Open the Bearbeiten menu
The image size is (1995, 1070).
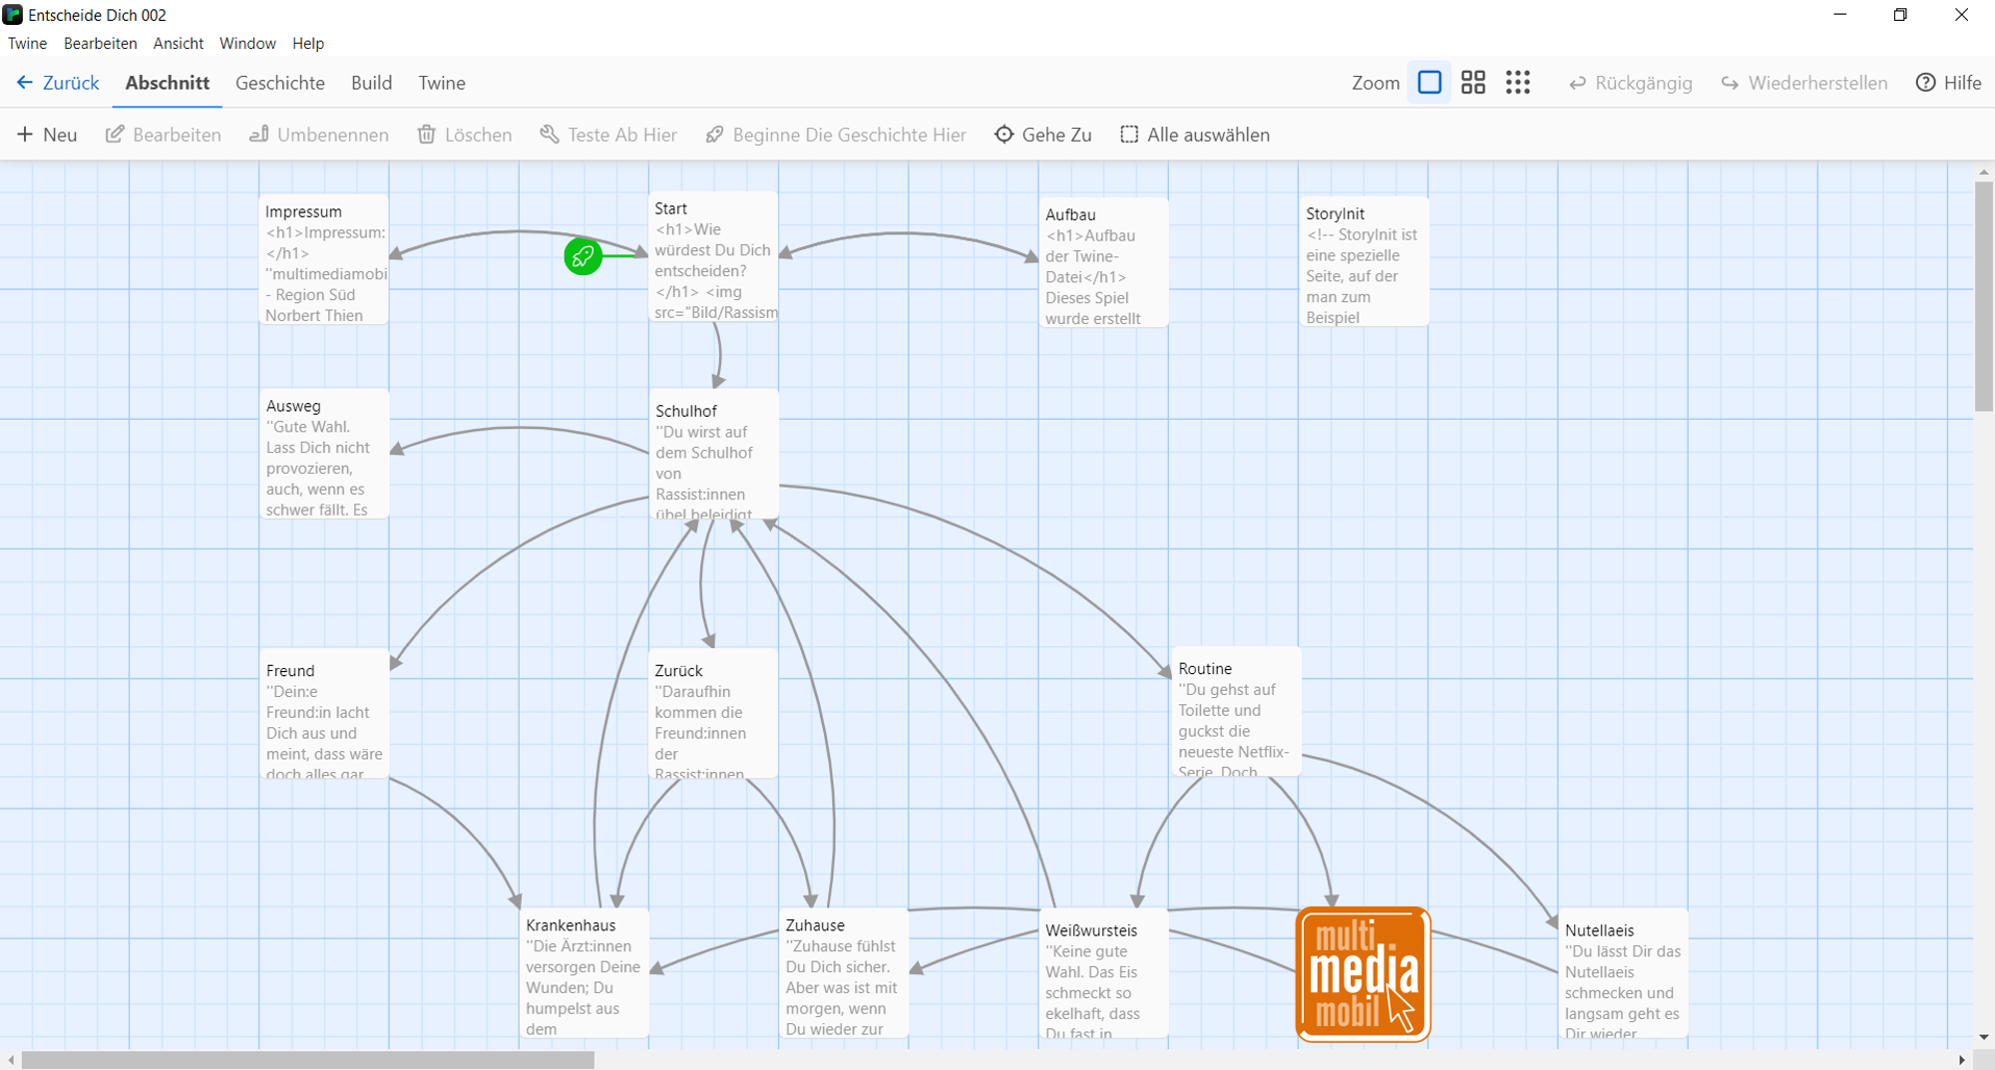click(x=101, y=43)
